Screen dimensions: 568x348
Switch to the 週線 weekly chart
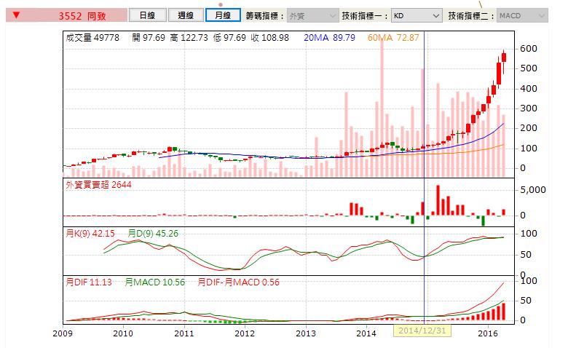[x=184, y=15]
